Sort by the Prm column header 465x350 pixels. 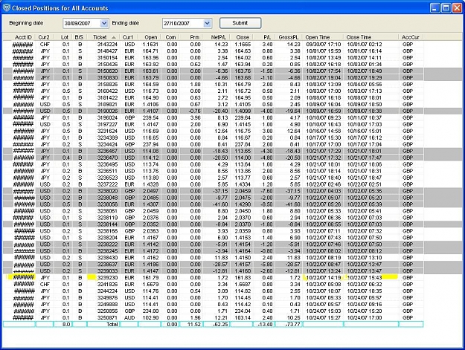tap(194, 37)
